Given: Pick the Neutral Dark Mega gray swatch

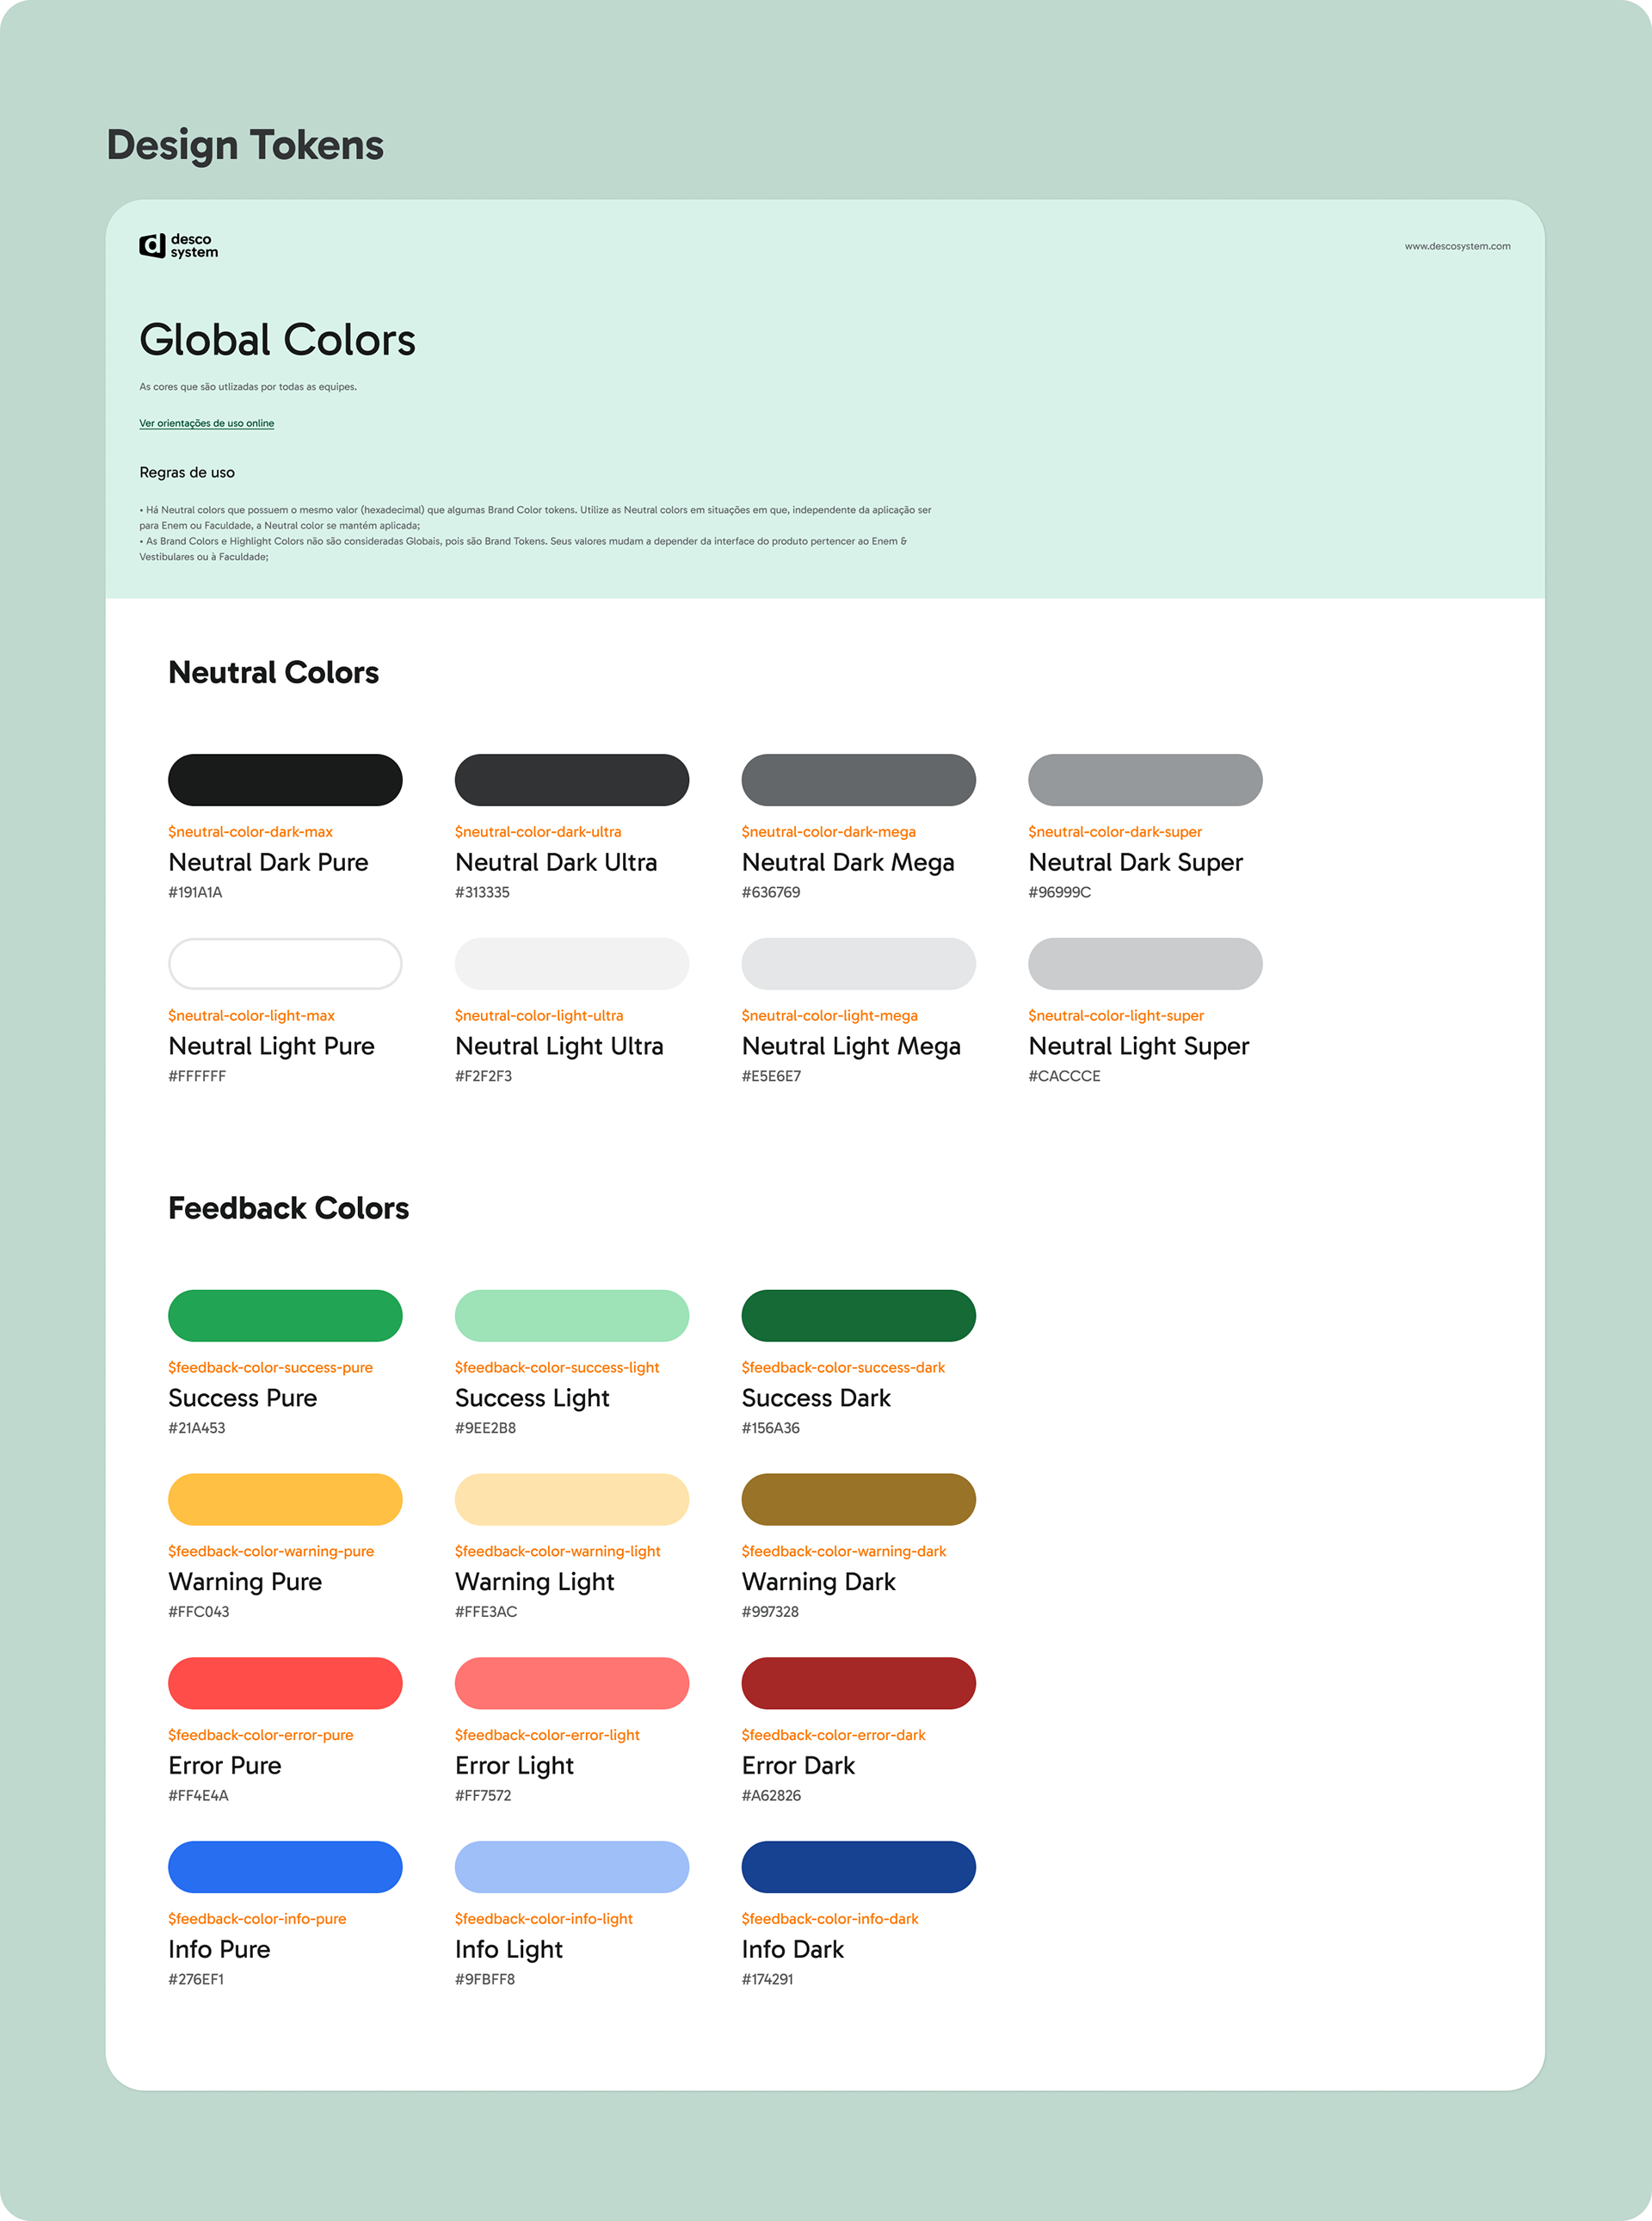Looking at the screenshot, I should (858, 780).
